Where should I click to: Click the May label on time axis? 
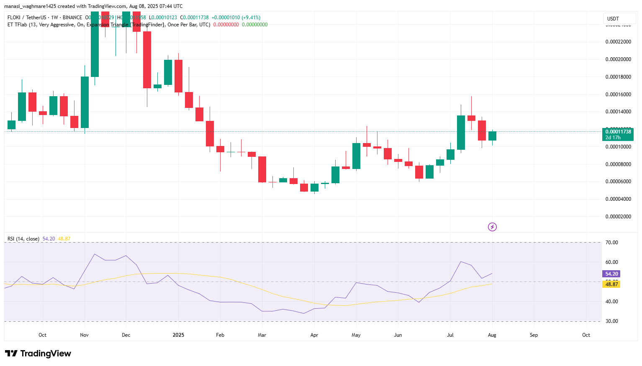[356, 335]
